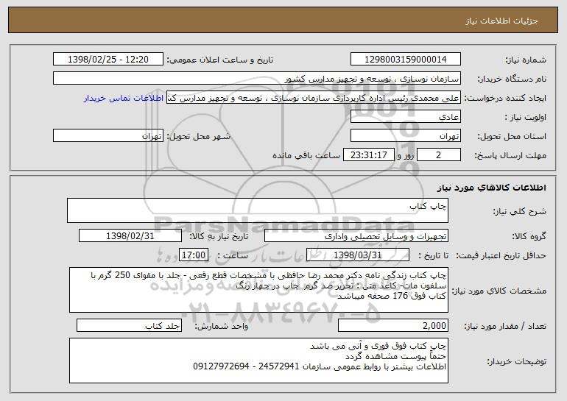The image size is (567, 401).
Task: Click the label مهلت ارسال پاسخ
Action: tap(510, 155)
